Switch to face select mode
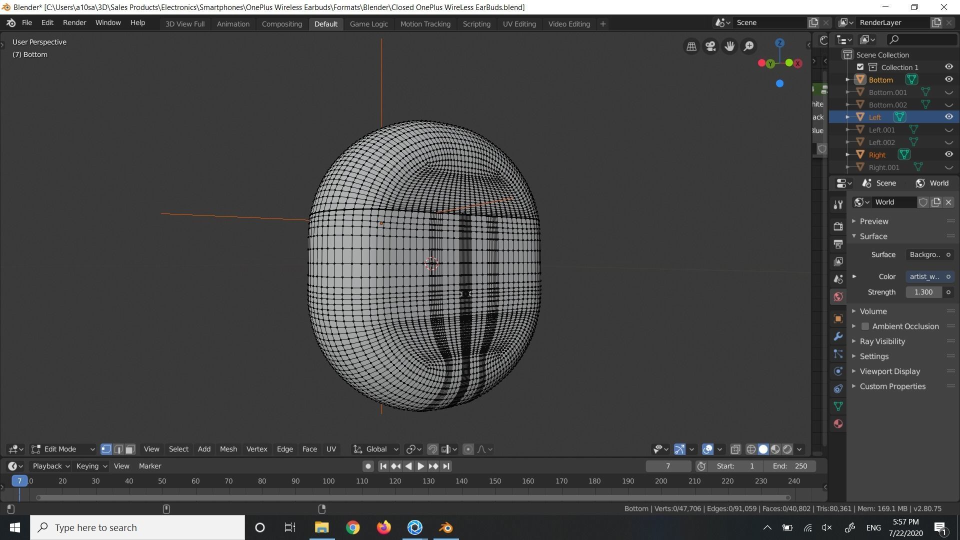 (x=130, y=449)
